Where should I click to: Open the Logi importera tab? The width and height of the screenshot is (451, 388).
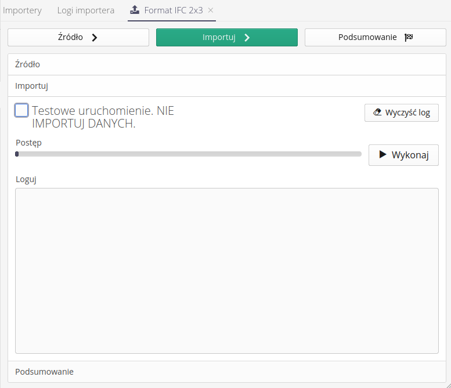tap(86, 10)
